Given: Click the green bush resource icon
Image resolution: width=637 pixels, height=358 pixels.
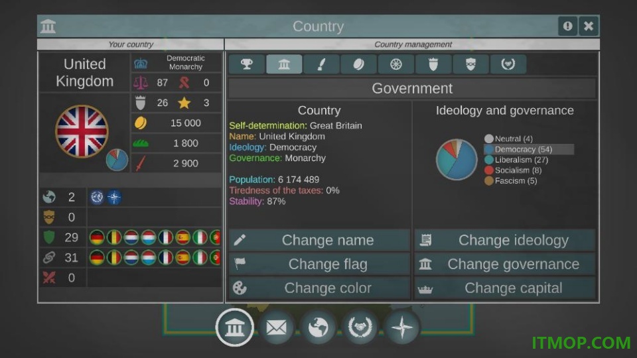Looking at the screenshot, I should click(141, 143).
